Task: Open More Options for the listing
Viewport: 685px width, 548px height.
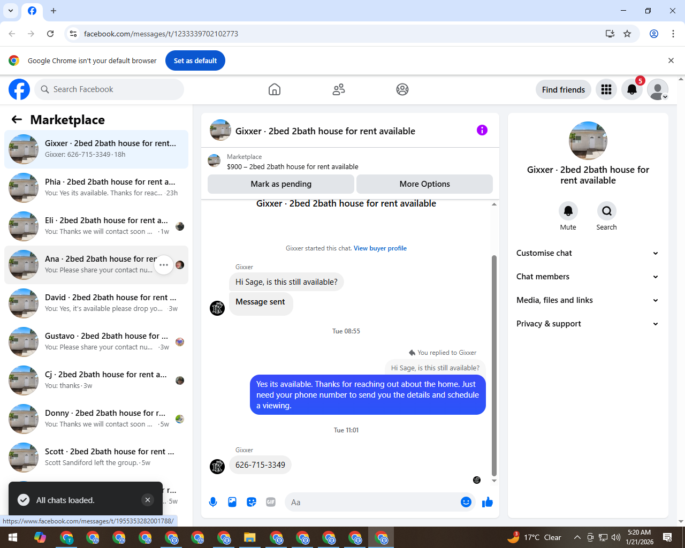Action: click(x=425, y=184)
